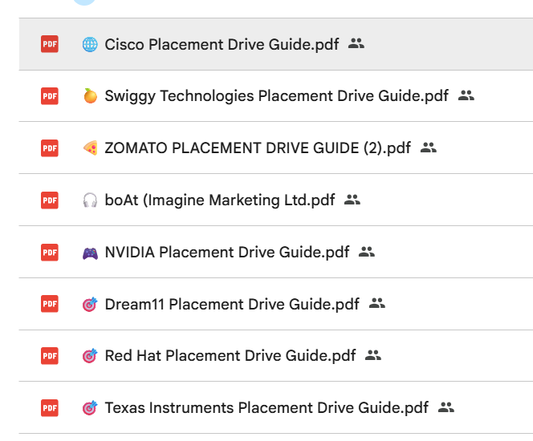This screenshot has width=533, height=441.
Task: Click the PDF icon for Red Hat guide
Action: click(50, 356)
